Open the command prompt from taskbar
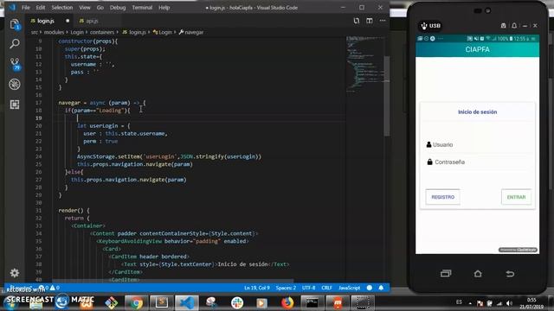Viewport: 554px width, 311px height. pos(312,303)
